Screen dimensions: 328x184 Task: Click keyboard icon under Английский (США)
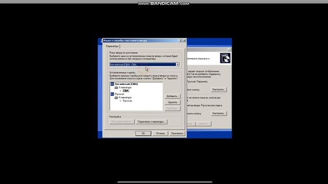[116, 87]
